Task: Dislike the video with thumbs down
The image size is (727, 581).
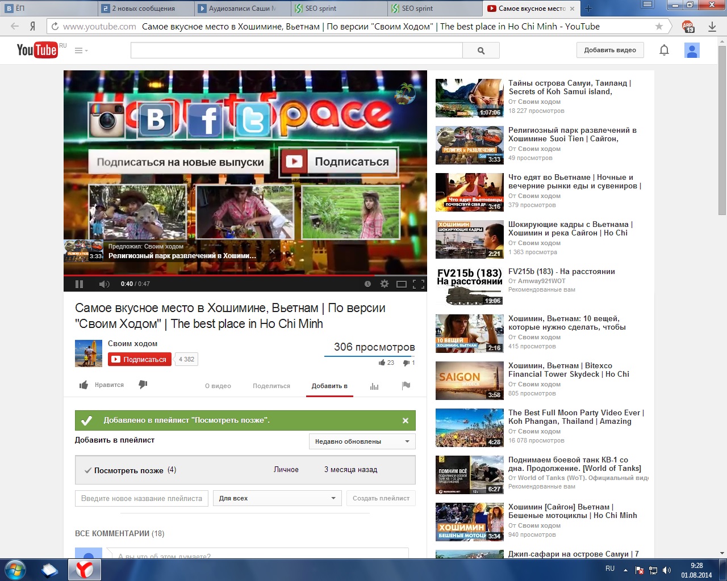Action: [143, 385]
